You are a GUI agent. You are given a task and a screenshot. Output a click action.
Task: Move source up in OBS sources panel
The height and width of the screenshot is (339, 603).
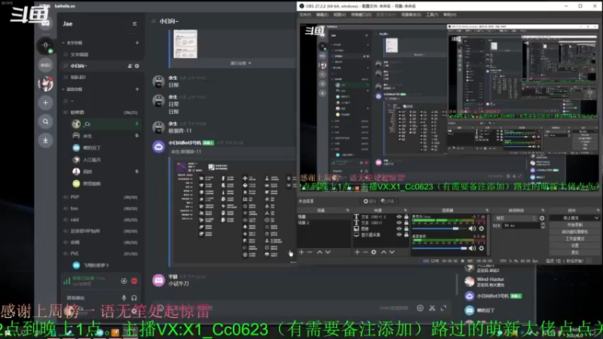[x=384, y=252]
